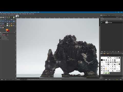Select the Free Select lasso tool
123x92 pixels.
pos(5,17)
